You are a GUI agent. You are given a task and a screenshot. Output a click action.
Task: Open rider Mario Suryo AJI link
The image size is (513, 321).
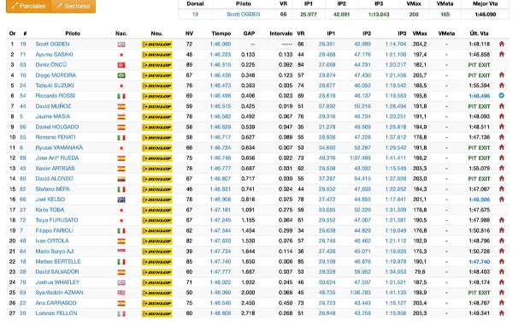tap(55, 251)
